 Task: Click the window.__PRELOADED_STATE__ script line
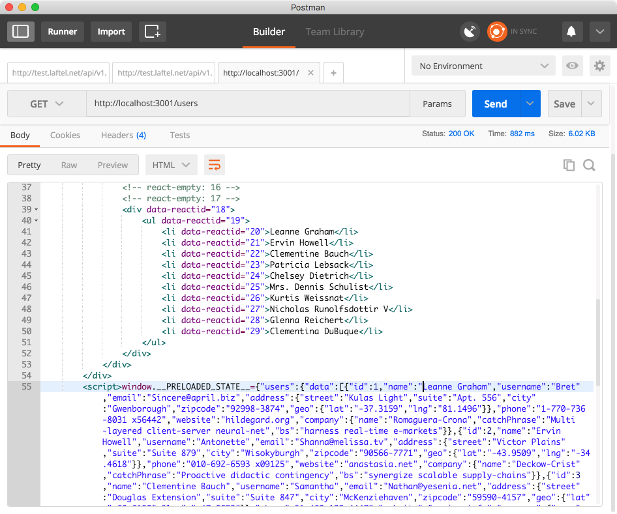331,387
